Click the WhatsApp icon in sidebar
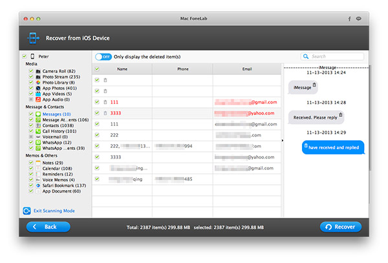 [38, 142]
